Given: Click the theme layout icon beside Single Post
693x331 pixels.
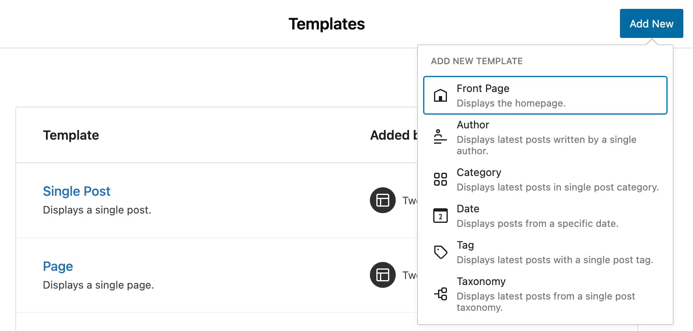Looking at the screenshot, I should coord(382,200).
